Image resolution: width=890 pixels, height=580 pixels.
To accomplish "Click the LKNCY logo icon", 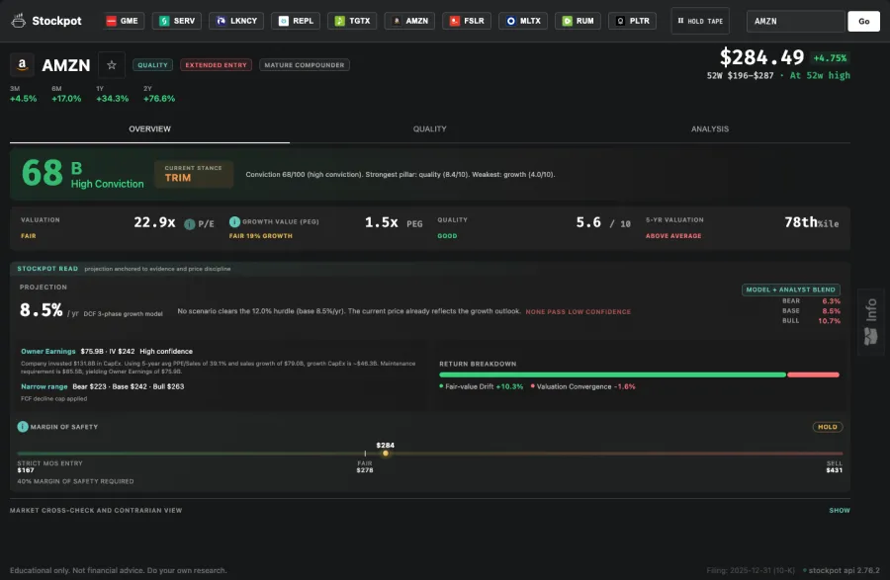I will [221, 21].
